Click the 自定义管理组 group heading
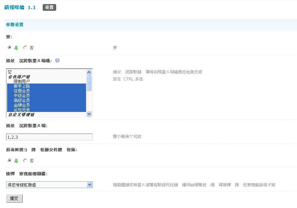This screenshot has height=208, width=297. 21,114
